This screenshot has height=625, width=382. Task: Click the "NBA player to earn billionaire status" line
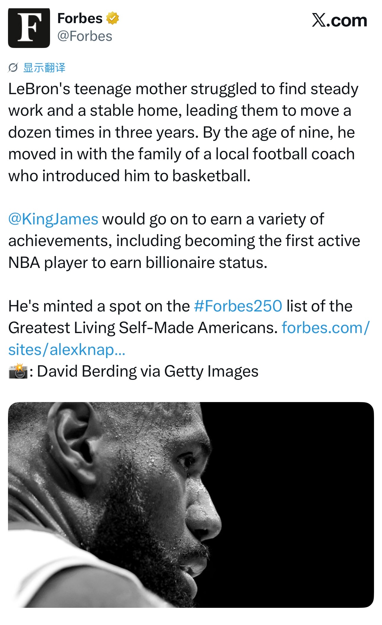pos(138,263)
